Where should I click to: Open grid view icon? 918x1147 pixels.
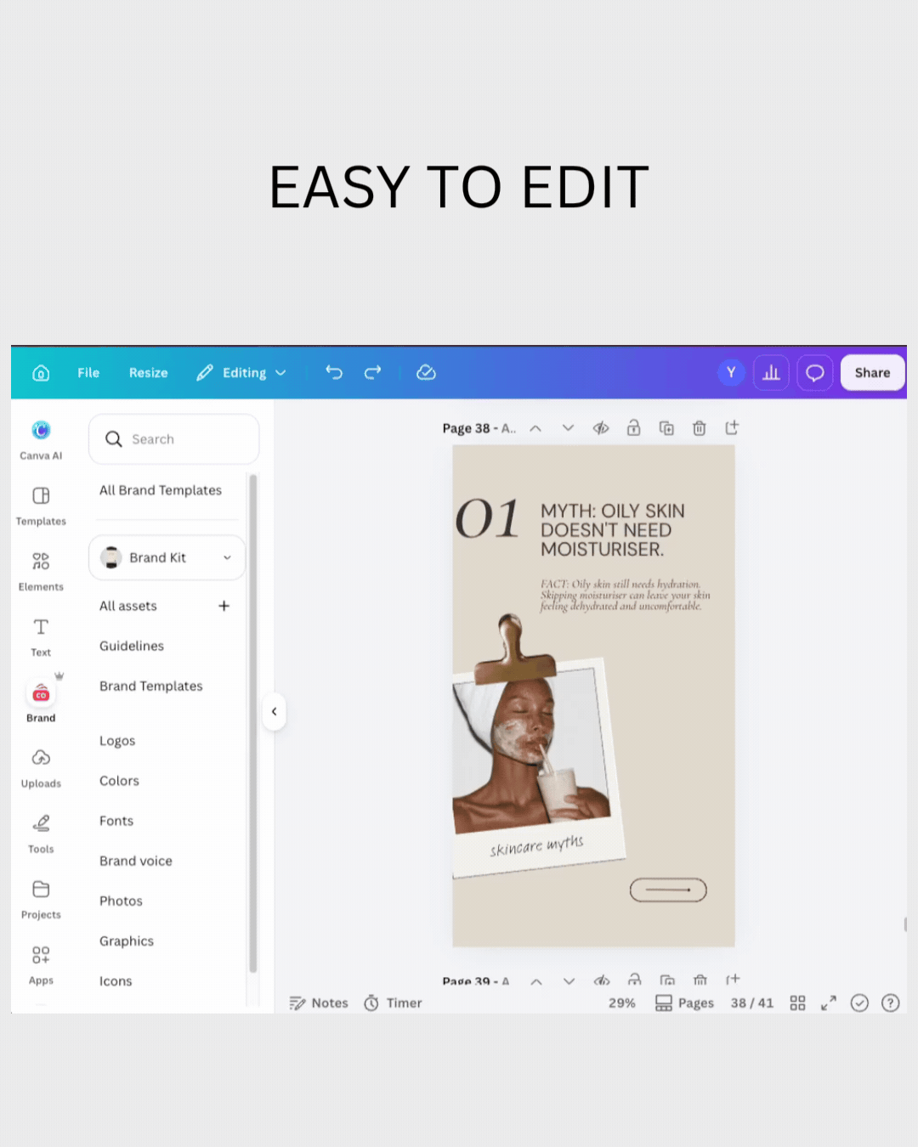[x=797, y=1003]
